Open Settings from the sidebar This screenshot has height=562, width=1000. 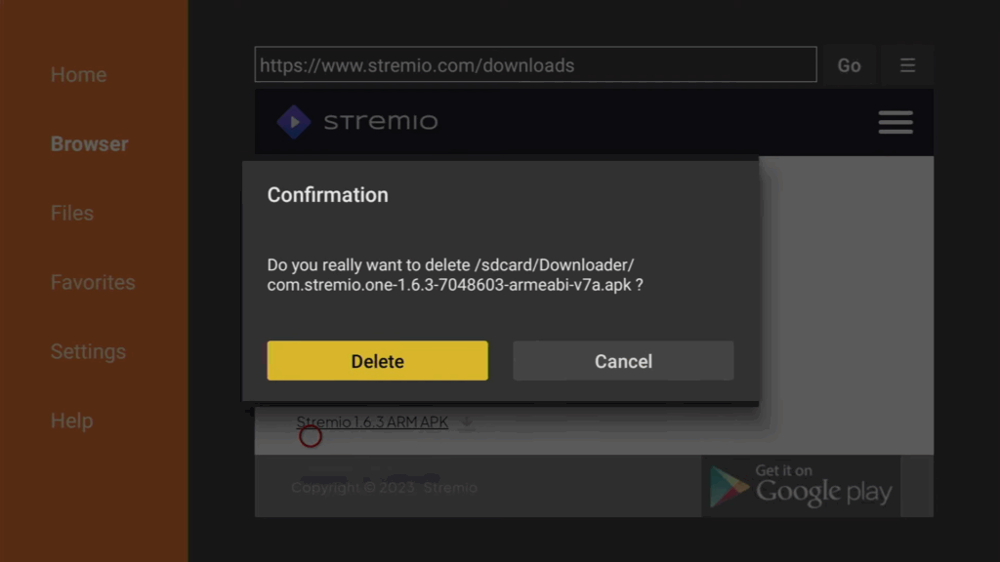tap(88, 351)
